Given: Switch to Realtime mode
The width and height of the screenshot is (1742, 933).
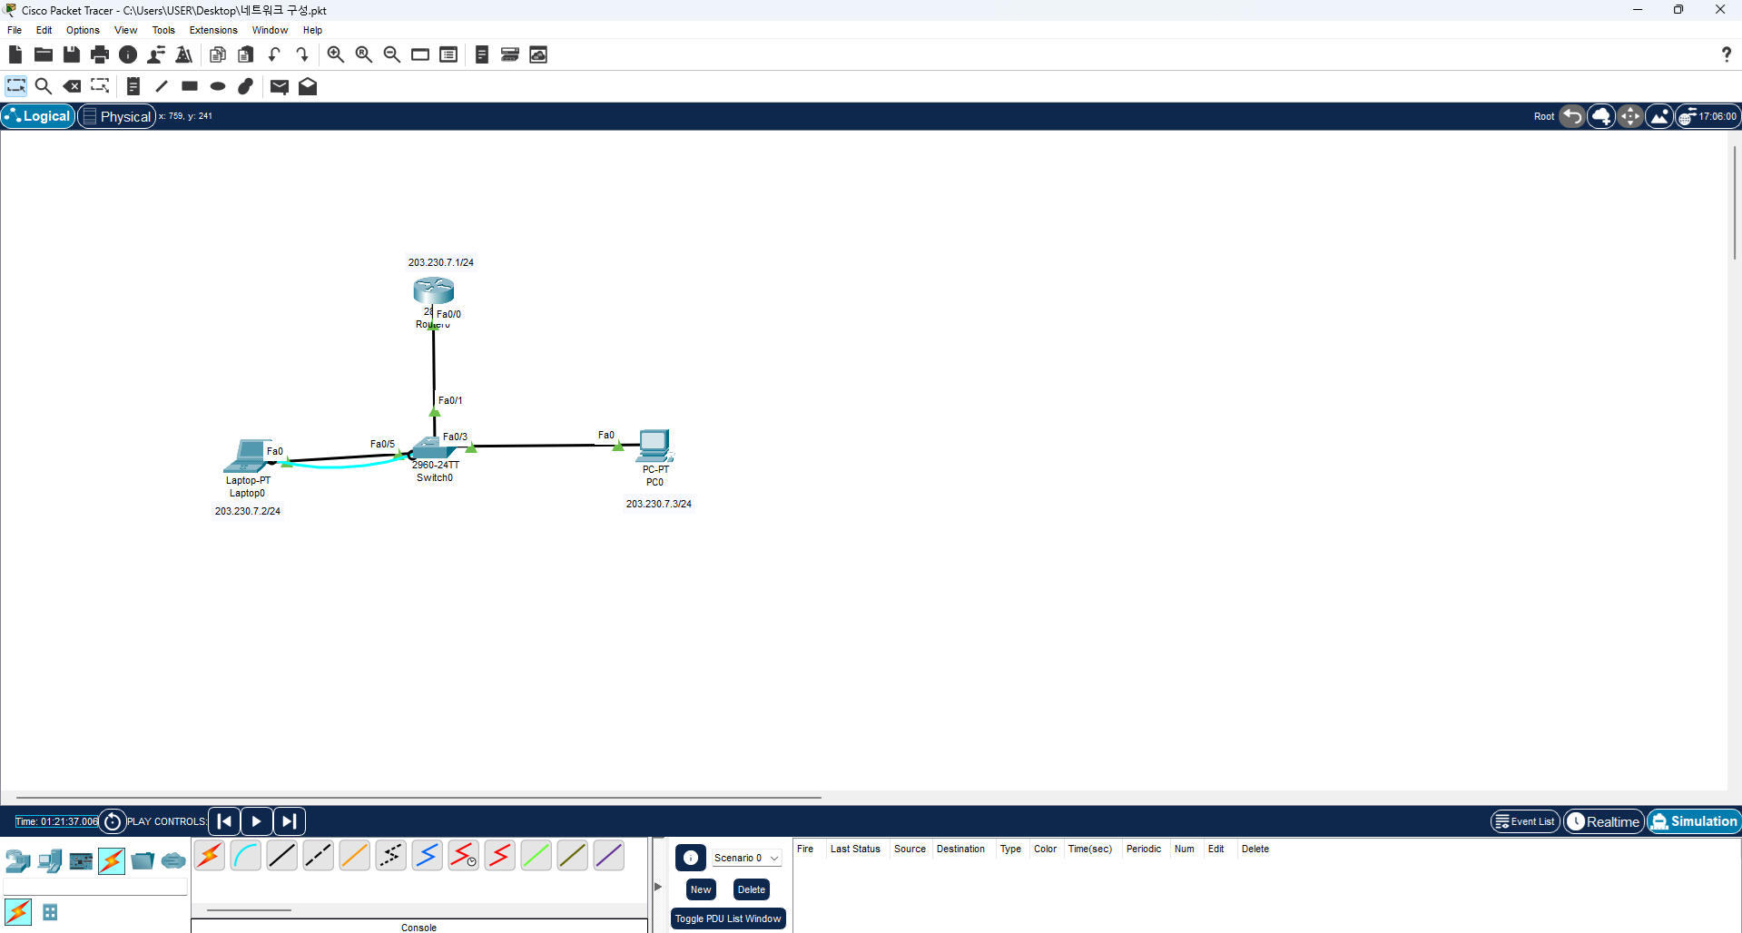Looking at the screenshot, I should click(1604, 821).
